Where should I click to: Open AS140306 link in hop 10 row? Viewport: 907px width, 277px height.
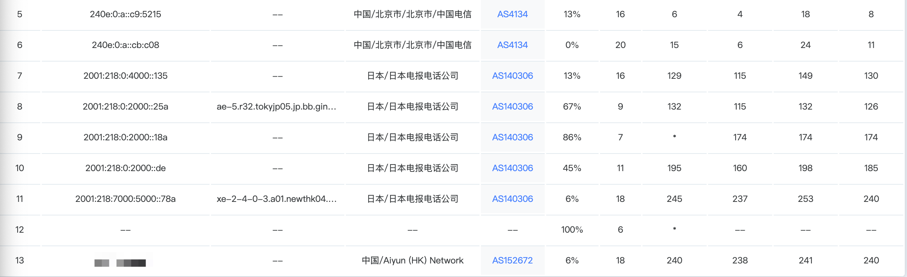(512, 168)
